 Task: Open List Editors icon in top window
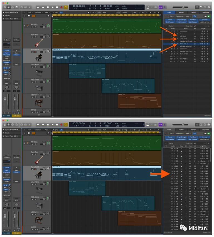tap(197, 7)
